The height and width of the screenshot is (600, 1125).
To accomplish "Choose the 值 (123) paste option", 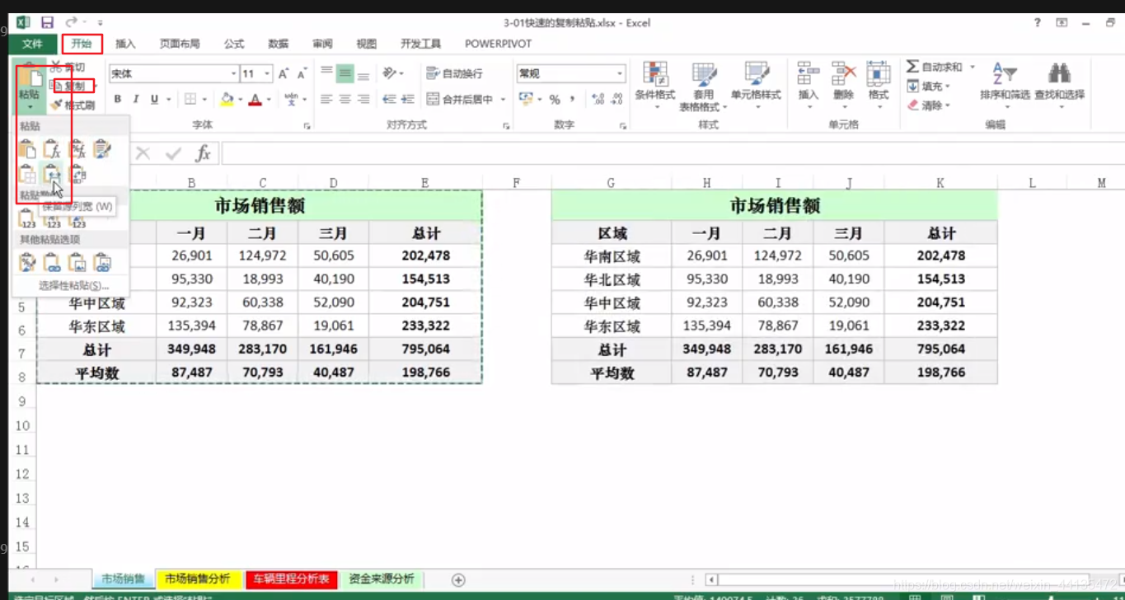I will 26,218.
